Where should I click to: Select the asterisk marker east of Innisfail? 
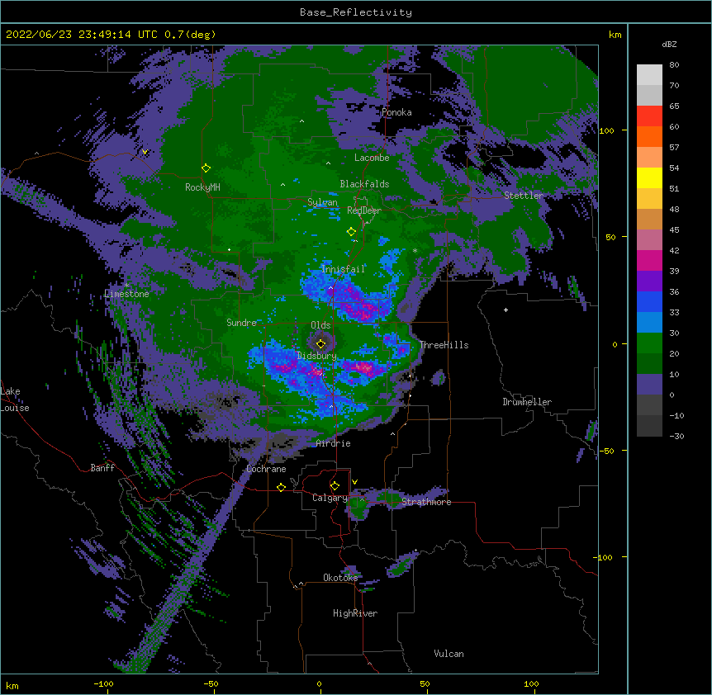click(x=415, y=250)
